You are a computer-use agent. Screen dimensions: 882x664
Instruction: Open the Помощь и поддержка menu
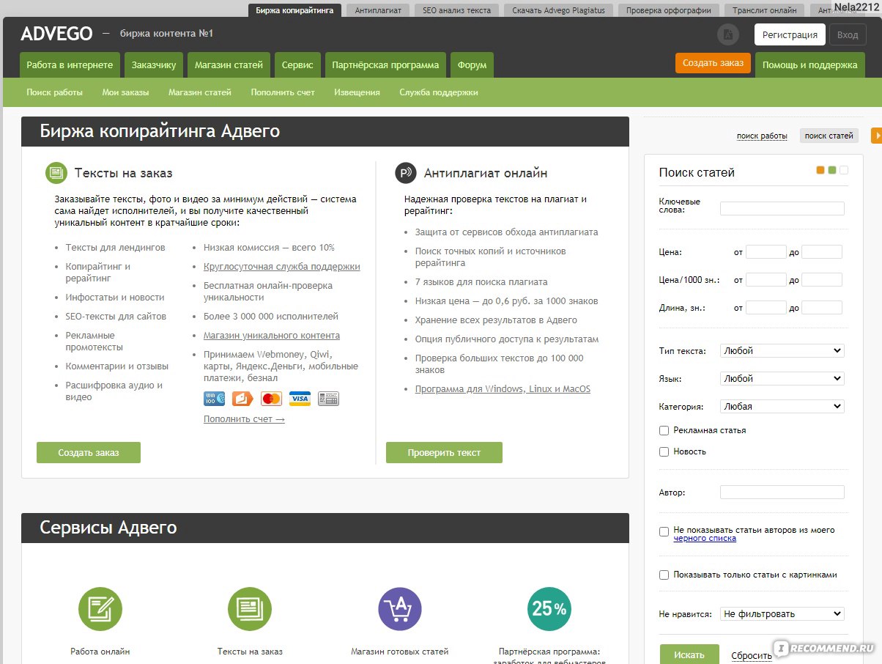(x=809, y=65)
